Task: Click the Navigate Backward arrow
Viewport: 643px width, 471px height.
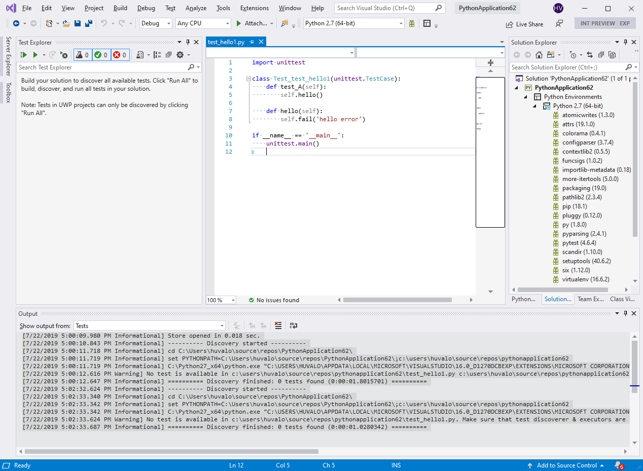Action: (16, 23)
